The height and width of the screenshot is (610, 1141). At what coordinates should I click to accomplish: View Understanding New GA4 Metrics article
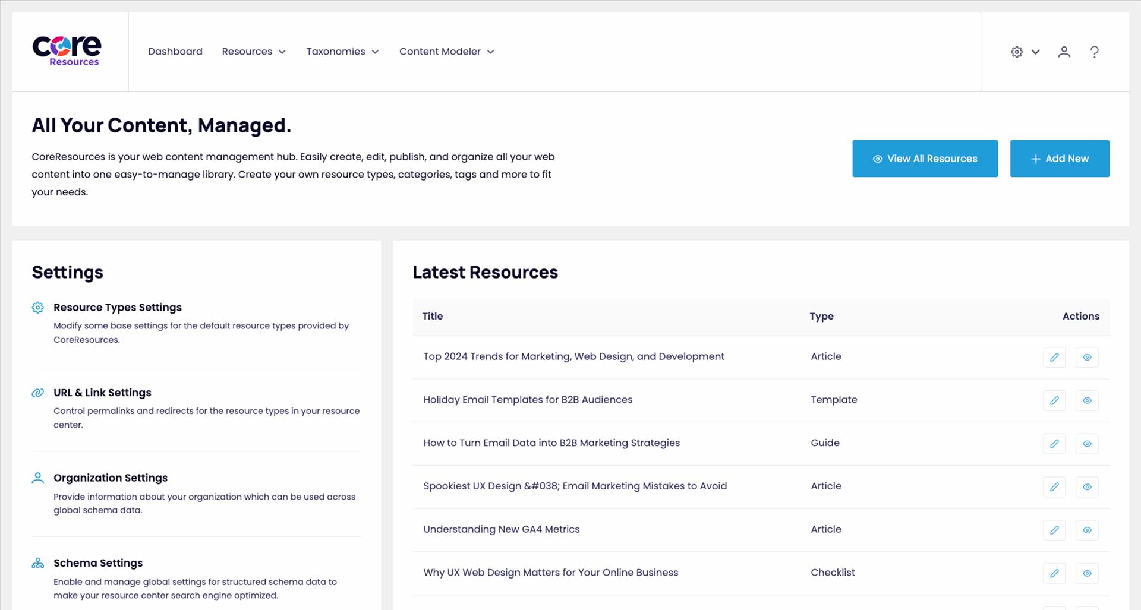(1087, 530)
